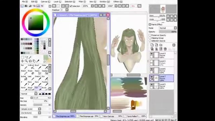Zoom out with the minus button
The height and width of the screenshot is (121, 215).
click(96, 6)
